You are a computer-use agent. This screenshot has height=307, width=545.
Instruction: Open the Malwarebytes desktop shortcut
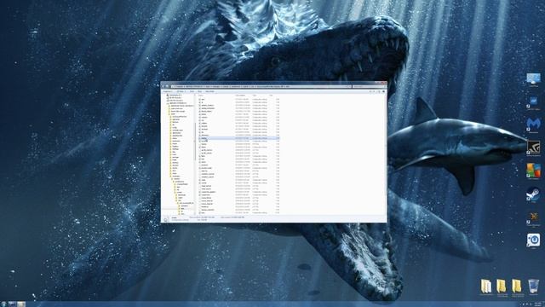point(533,125)
